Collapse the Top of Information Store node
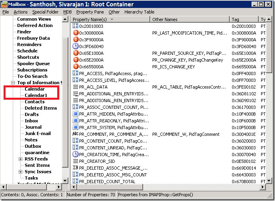Image resolution: width=275 pixels, height=201 pixels. pos(13,83)
